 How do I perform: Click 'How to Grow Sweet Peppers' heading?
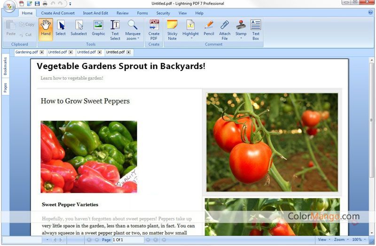click(x=85, y=101)
